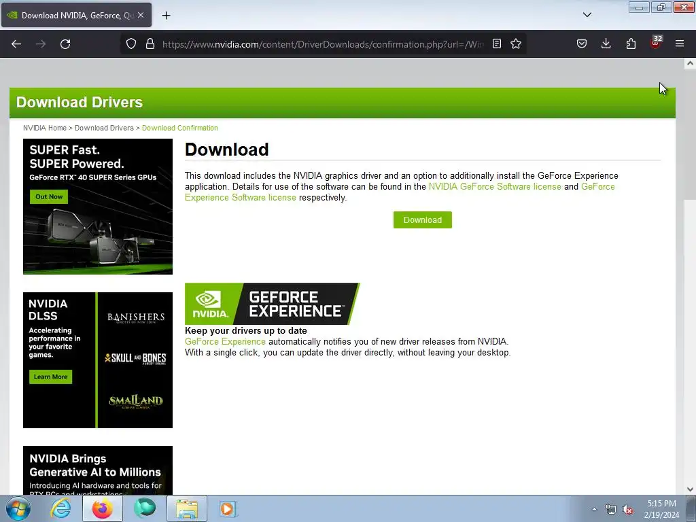696x522 pixels.
Task: Open NVIDIA GeForce Software license link
Action: click(x=495, y=186)
